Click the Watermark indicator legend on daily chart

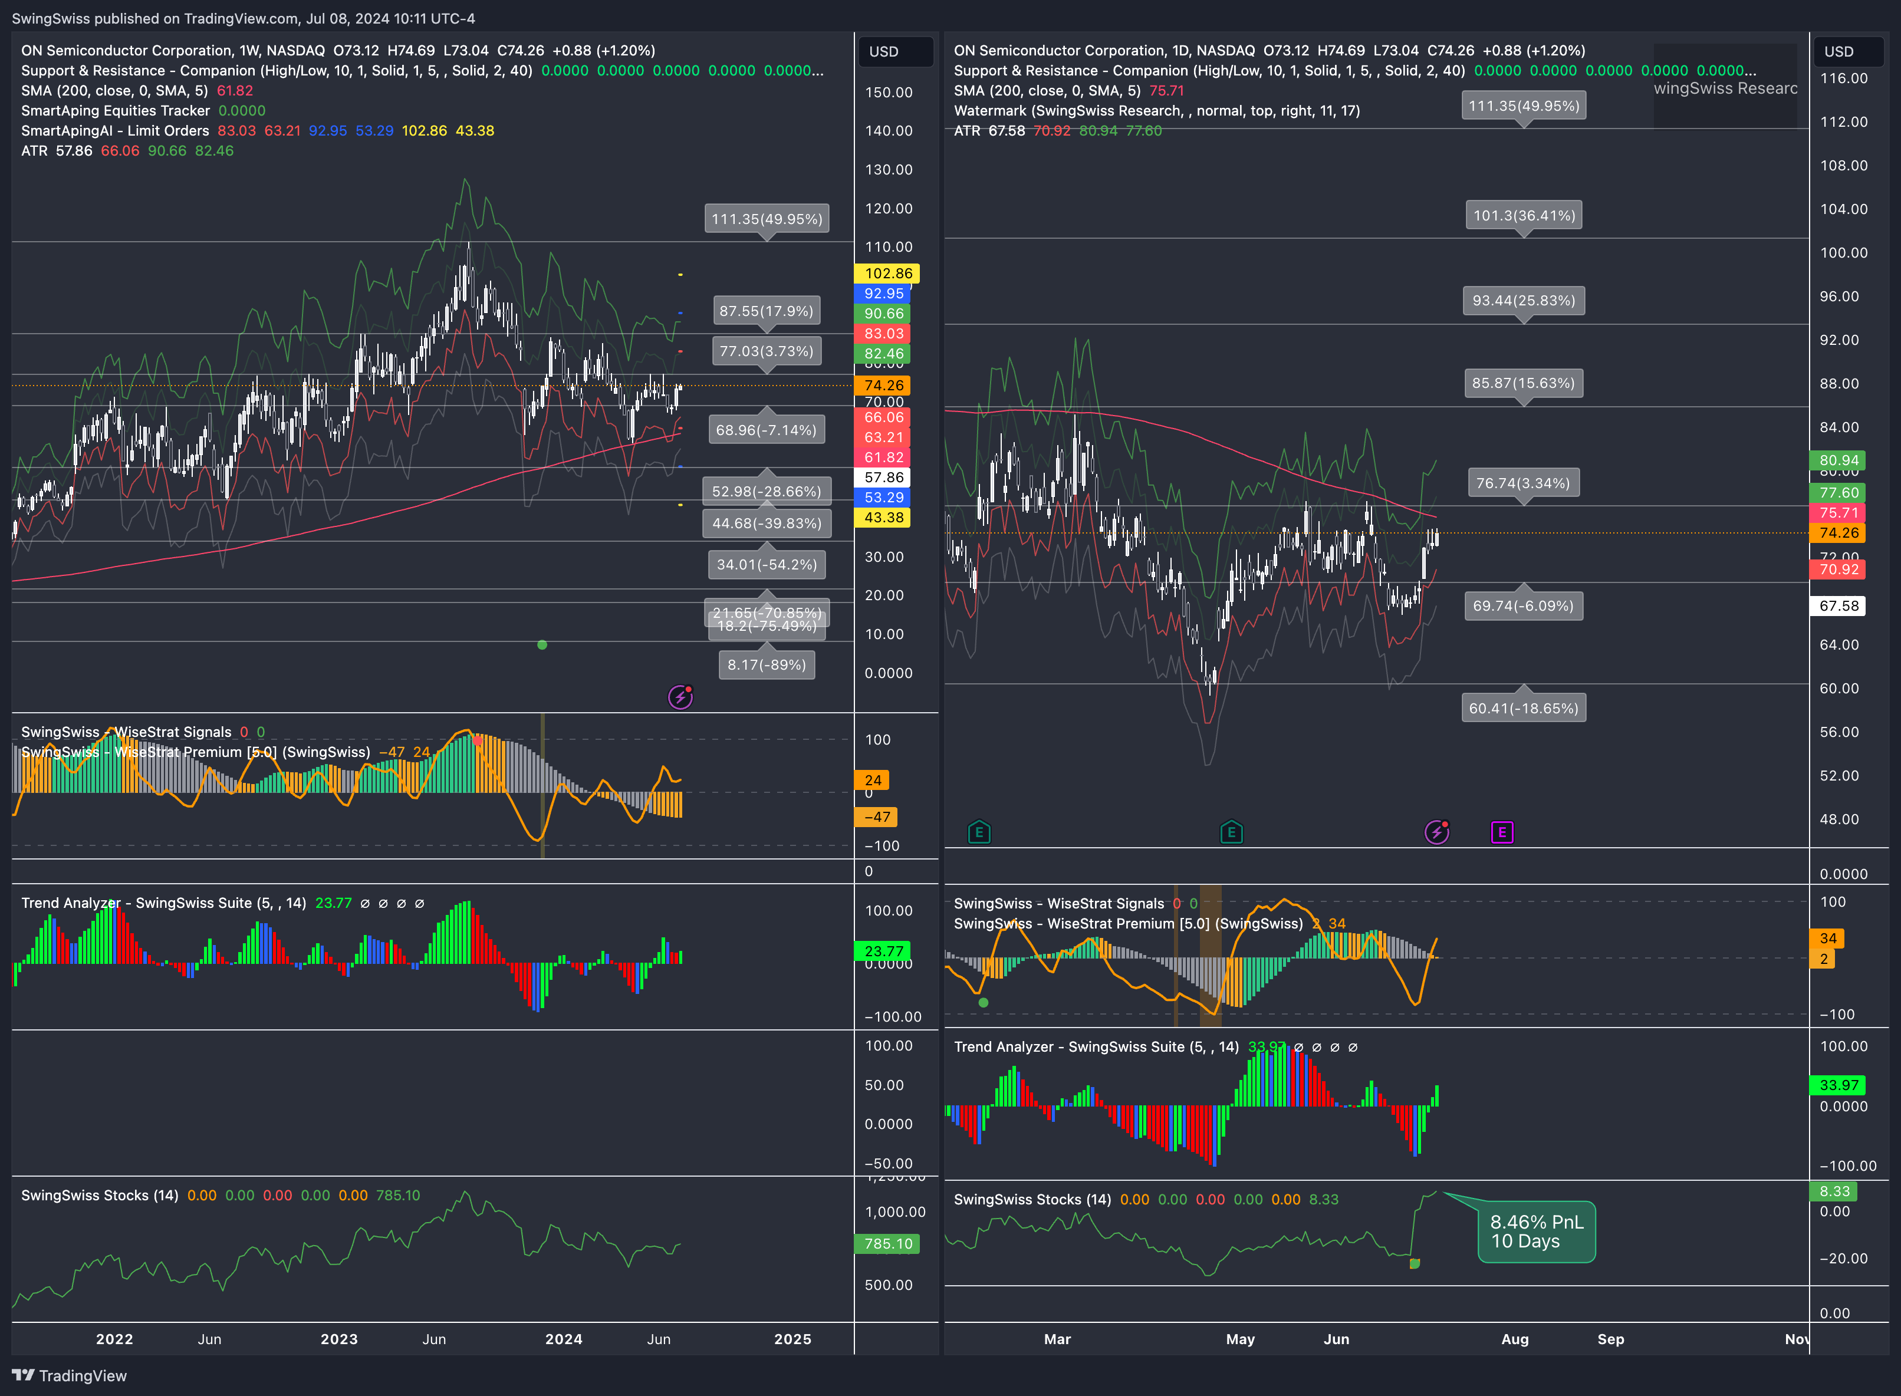pos(1157,111)
